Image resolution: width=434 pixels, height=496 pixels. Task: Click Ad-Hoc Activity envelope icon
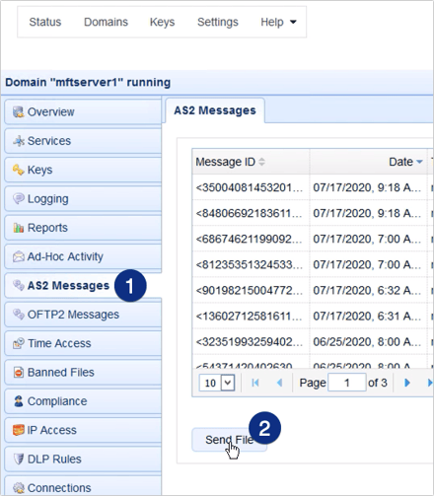coord(19,256)
